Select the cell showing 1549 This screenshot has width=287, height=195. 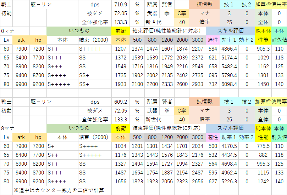[121, 67]
